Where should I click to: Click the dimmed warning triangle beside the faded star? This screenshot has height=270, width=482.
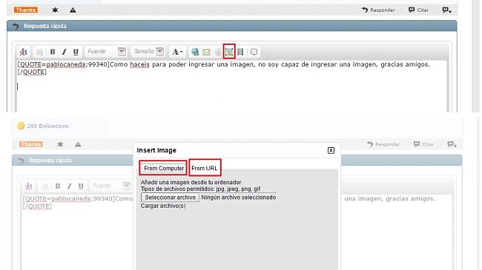(x=78, y=144)
